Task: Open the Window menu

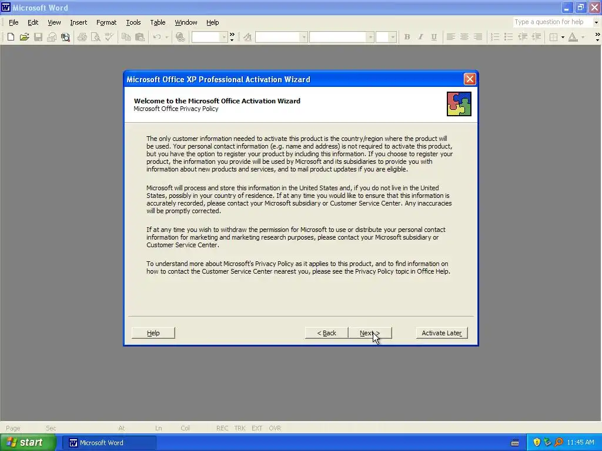Action: 186,22
